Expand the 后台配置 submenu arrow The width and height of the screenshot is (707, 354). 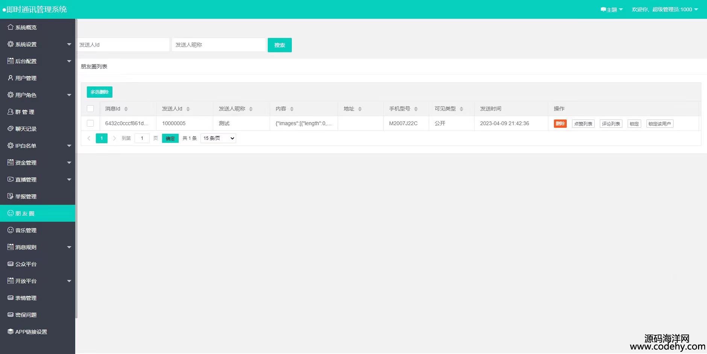(x=69, y=61)
